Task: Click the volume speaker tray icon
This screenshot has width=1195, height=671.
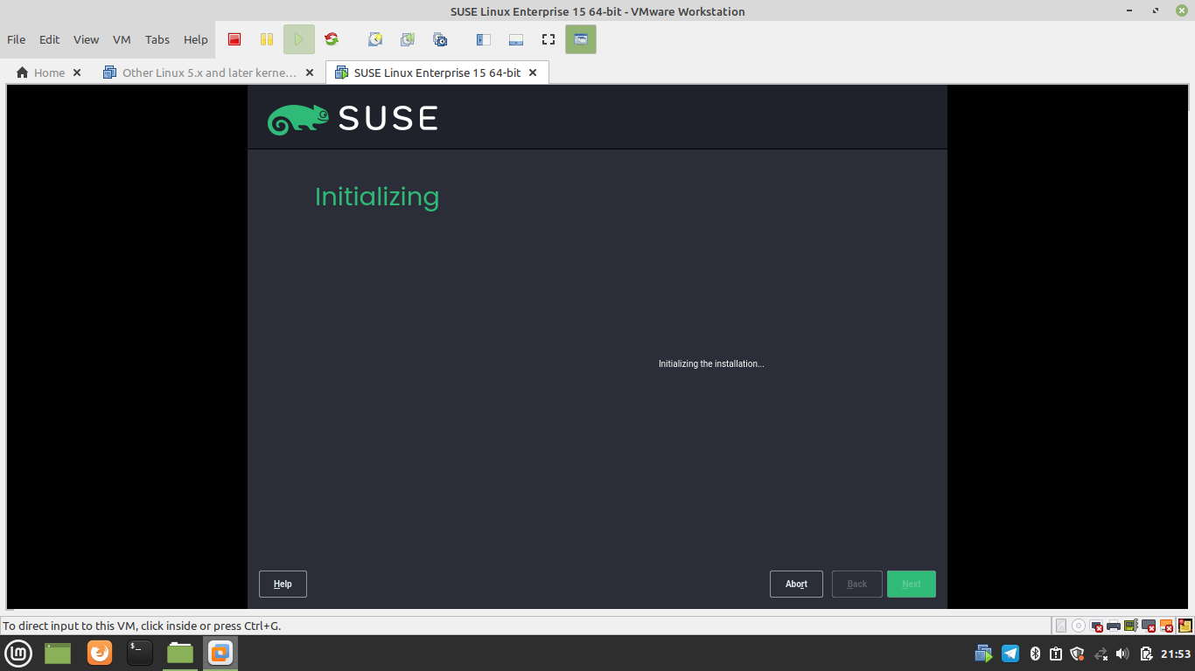Action: tap(1123, 654)
